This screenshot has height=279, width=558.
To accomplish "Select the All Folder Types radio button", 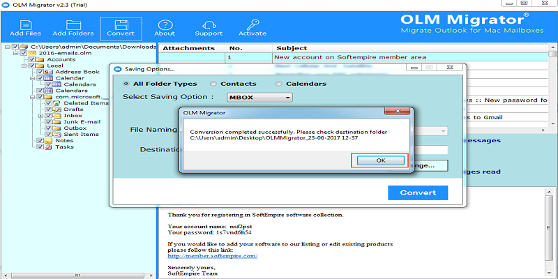I will (x=126, y=84).
